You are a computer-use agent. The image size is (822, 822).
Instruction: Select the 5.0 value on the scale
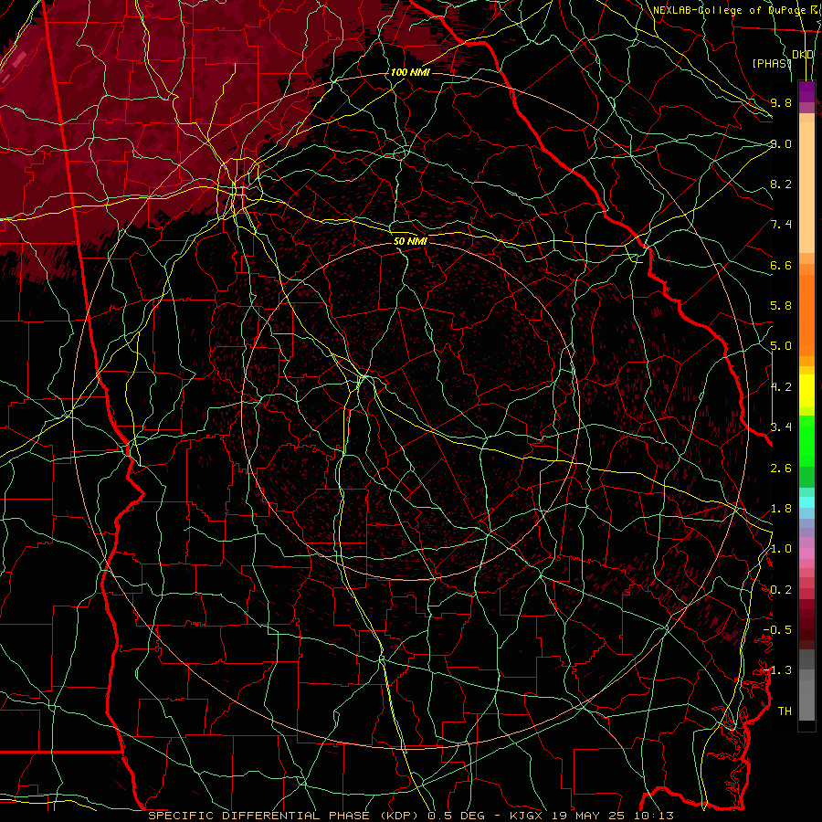coord(781,346)
